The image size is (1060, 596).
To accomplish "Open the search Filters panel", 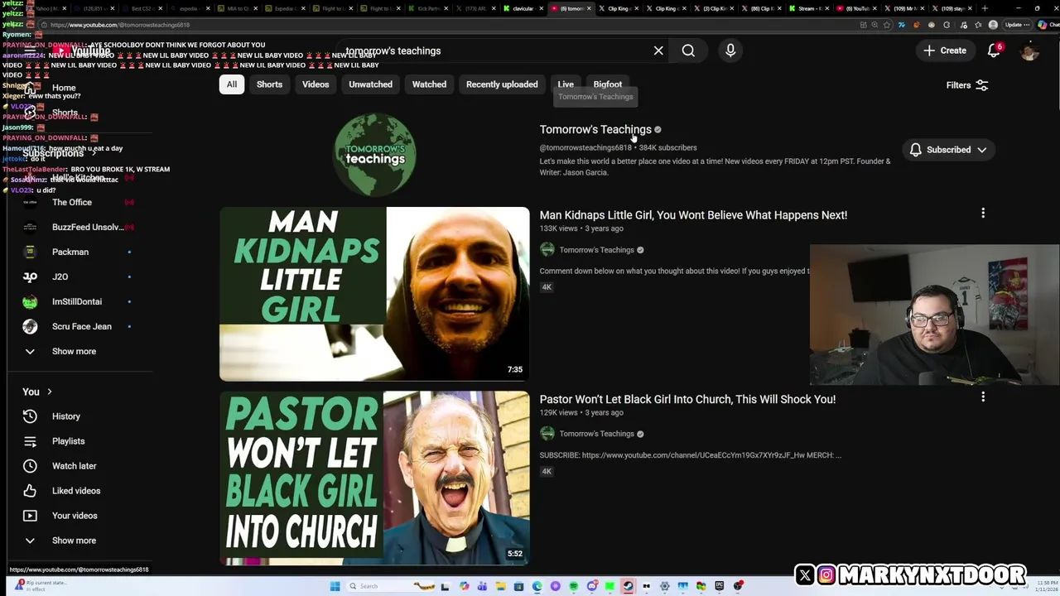I will (x=967, y=84).
